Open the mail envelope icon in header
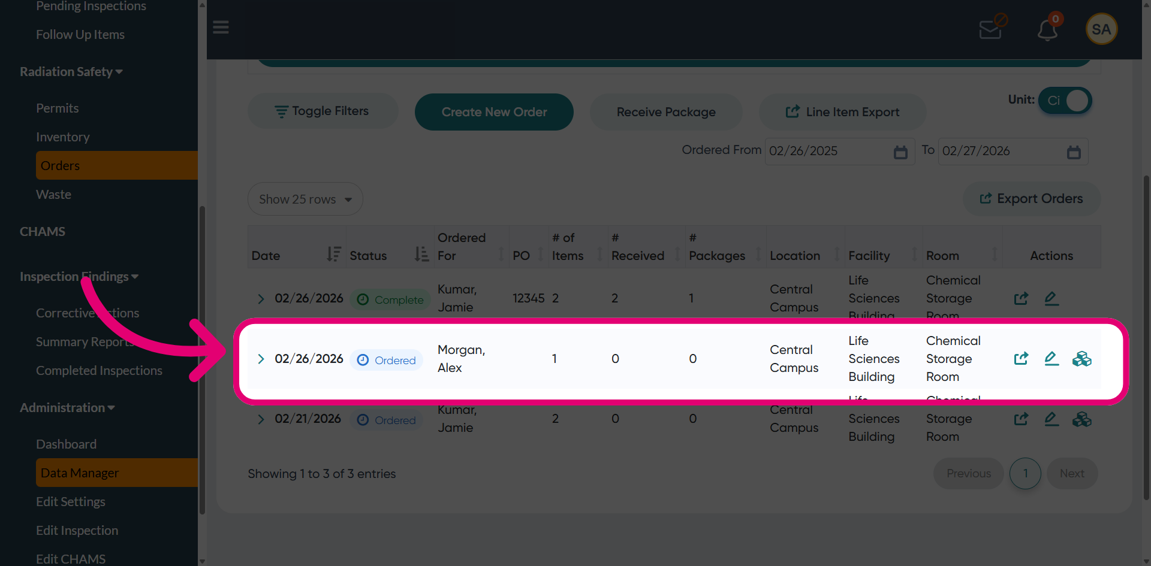The width and height of the screenshot is (1151, 566). tap(992, 28)
